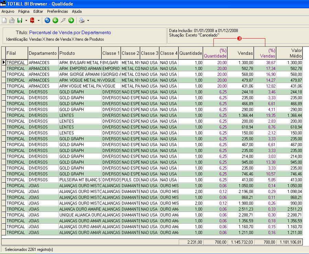Screen dimensions: 309x254
Task: Open the dropdown arrow next to the red icon
Action: [38, 20]
